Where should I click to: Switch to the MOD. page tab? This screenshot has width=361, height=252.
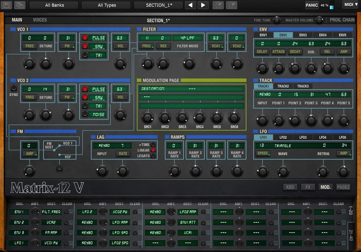pyautogui.click(x=325, y=187)
